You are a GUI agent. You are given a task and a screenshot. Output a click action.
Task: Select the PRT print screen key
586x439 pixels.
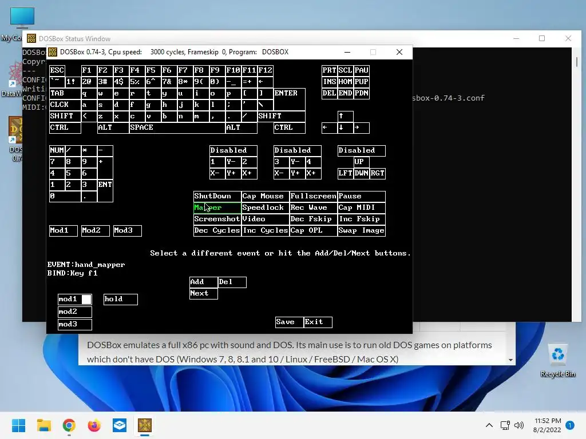[330, 70]
